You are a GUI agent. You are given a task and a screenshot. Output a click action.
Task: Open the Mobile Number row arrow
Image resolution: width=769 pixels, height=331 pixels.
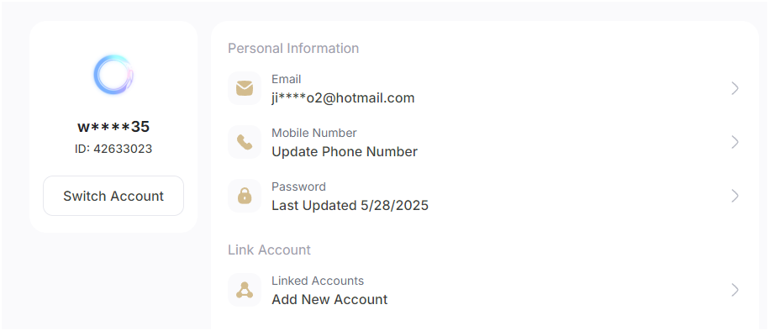click(x=735, y=142)
